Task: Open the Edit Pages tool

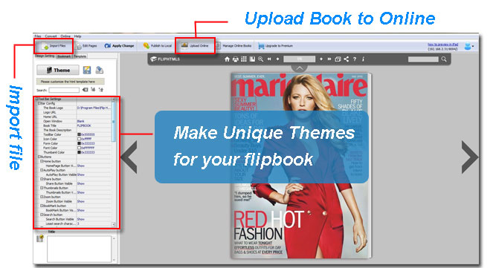Action: coord(86,46)
